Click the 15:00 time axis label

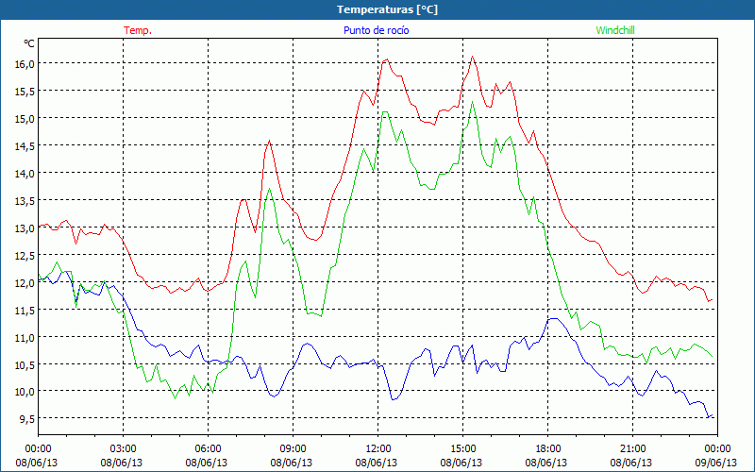(462, 449)
